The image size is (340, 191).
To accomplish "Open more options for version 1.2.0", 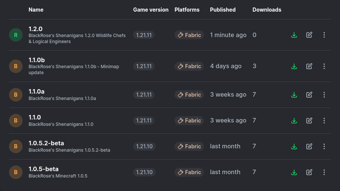I will 324,35.
